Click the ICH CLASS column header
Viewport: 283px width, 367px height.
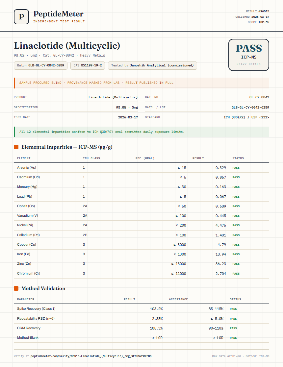(x=91, y=158)
